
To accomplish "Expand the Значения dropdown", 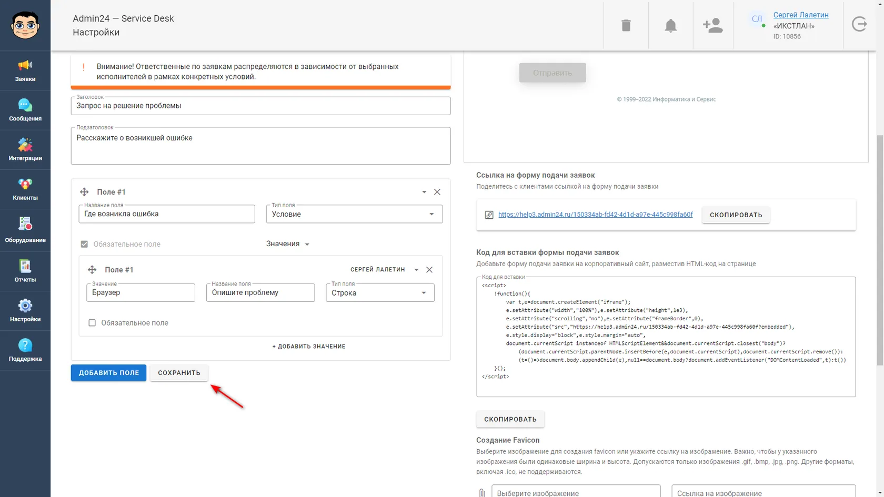I will pos(288,244).
